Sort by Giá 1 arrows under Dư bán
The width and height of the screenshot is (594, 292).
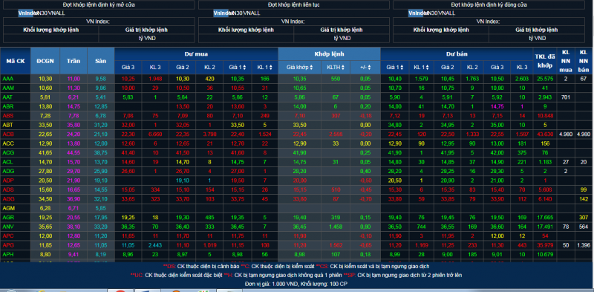[402, 67]
